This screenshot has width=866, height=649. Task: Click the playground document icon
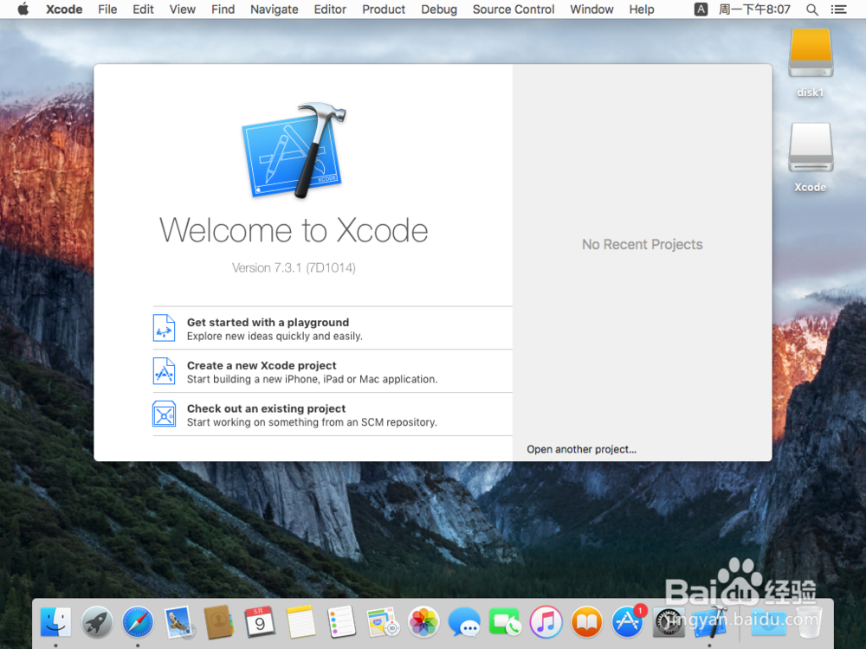pos(164,328)
